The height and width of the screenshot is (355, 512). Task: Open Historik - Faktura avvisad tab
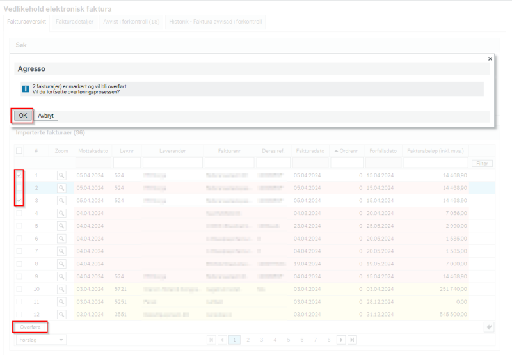click(x=216, y=22)
